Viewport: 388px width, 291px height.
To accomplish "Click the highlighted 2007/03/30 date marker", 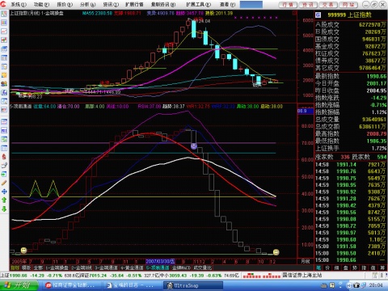I will [x=160, y=261].
